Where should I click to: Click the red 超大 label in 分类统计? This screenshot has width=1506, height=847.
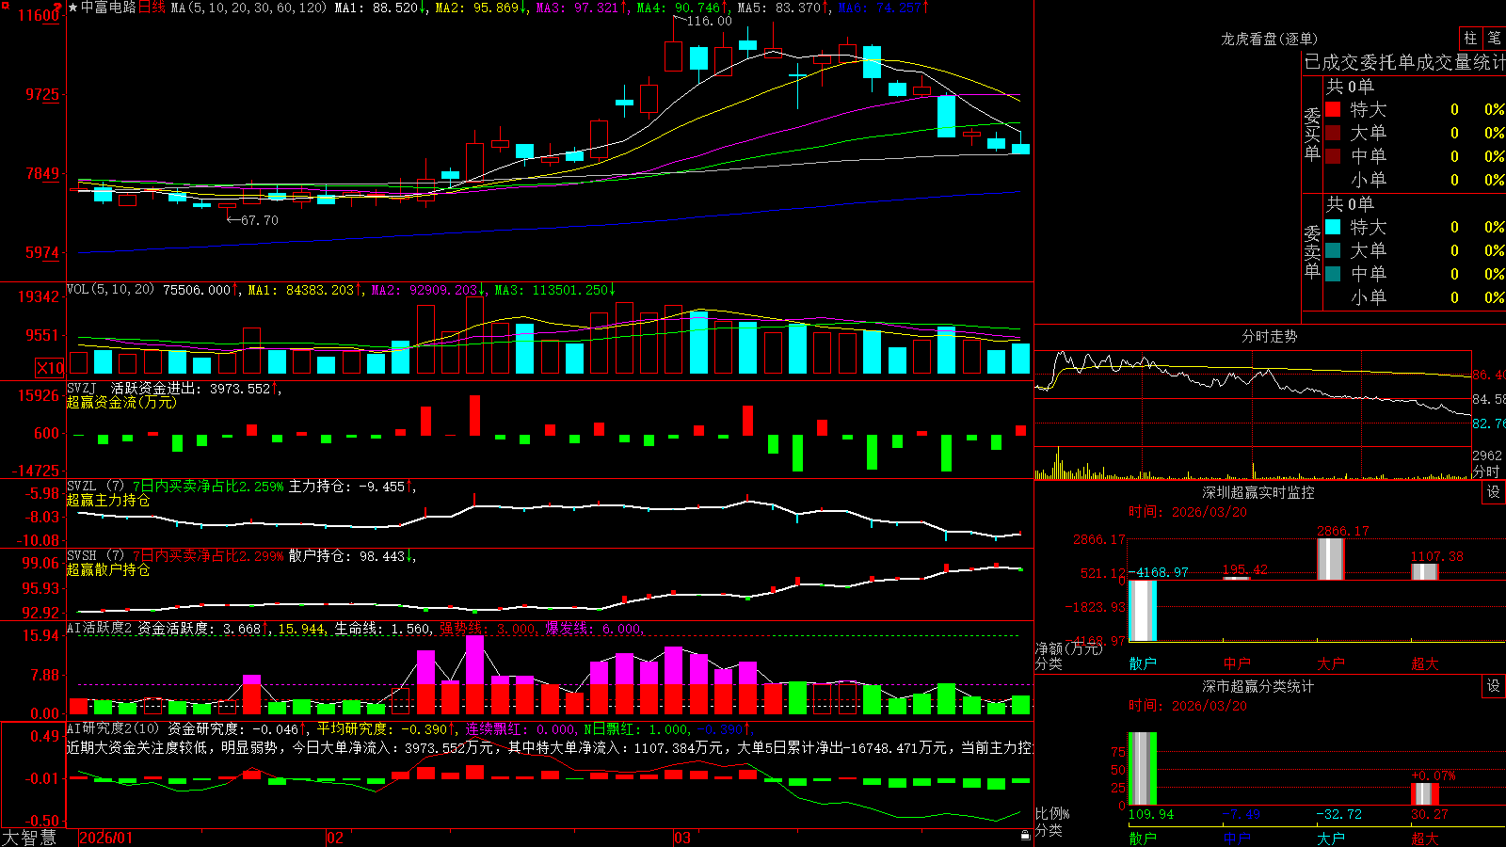pos(1425,838)
